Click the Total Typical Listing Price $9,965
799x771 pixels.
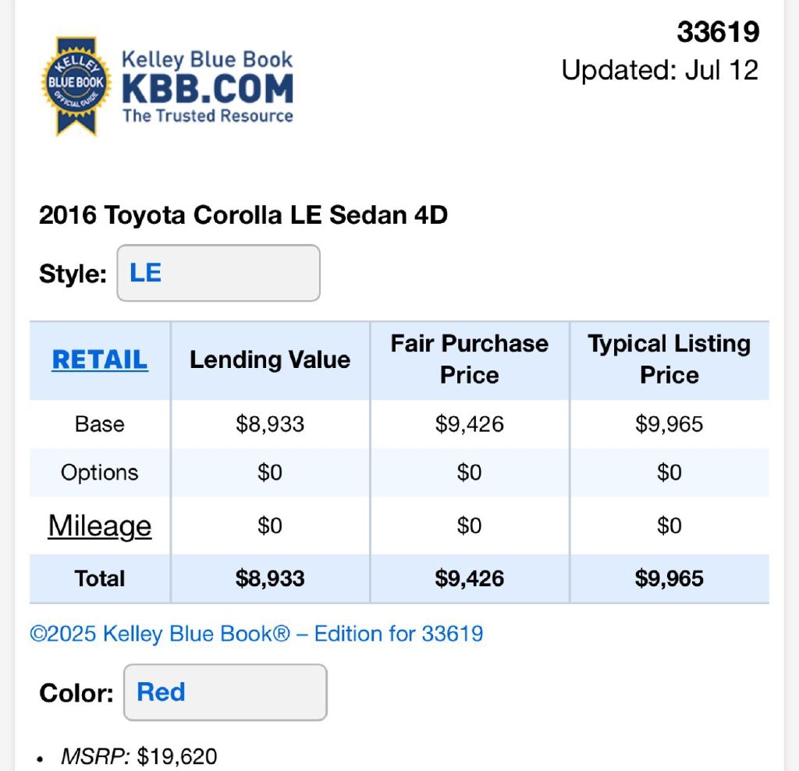pos(669,578)
